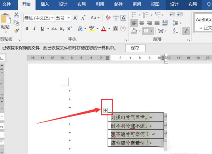Screen dimensions: 212x154
Task: Expand Asian layout dropdown arrow
Action: coord(166,31)
